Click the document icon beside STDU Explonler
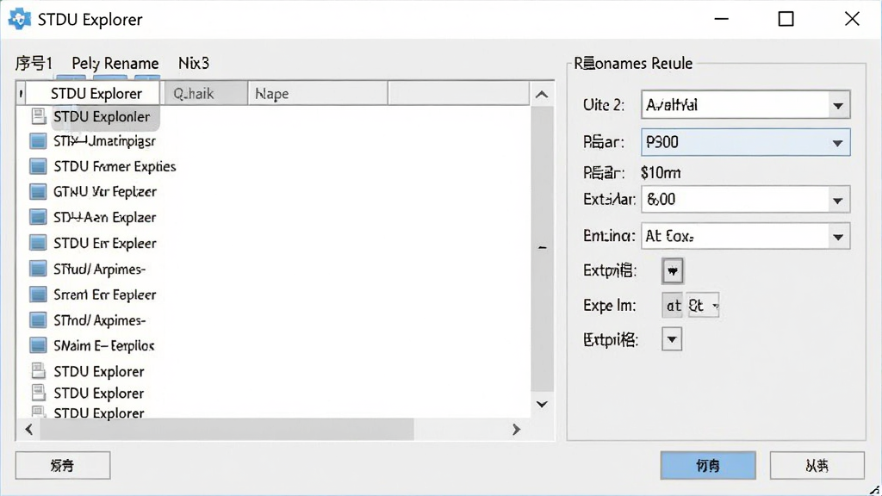 coord(38,116)
